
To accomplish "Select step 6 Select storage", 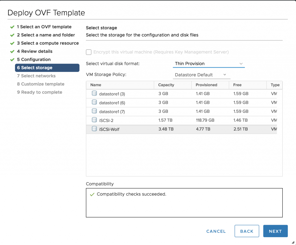I will pyautogui.click(x=47, y=68).
